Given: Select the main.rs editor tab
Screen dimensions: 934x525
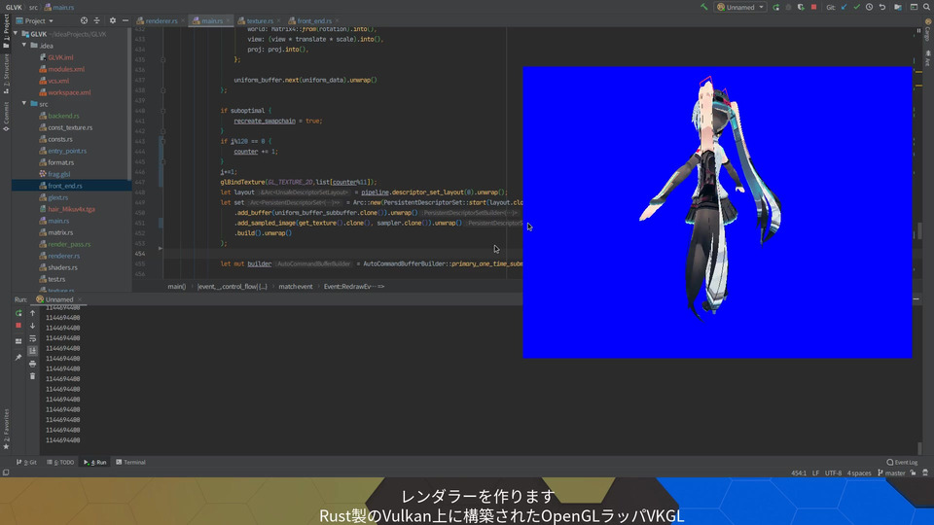Looking at the screenshot, I should click(x=211, y=20).
